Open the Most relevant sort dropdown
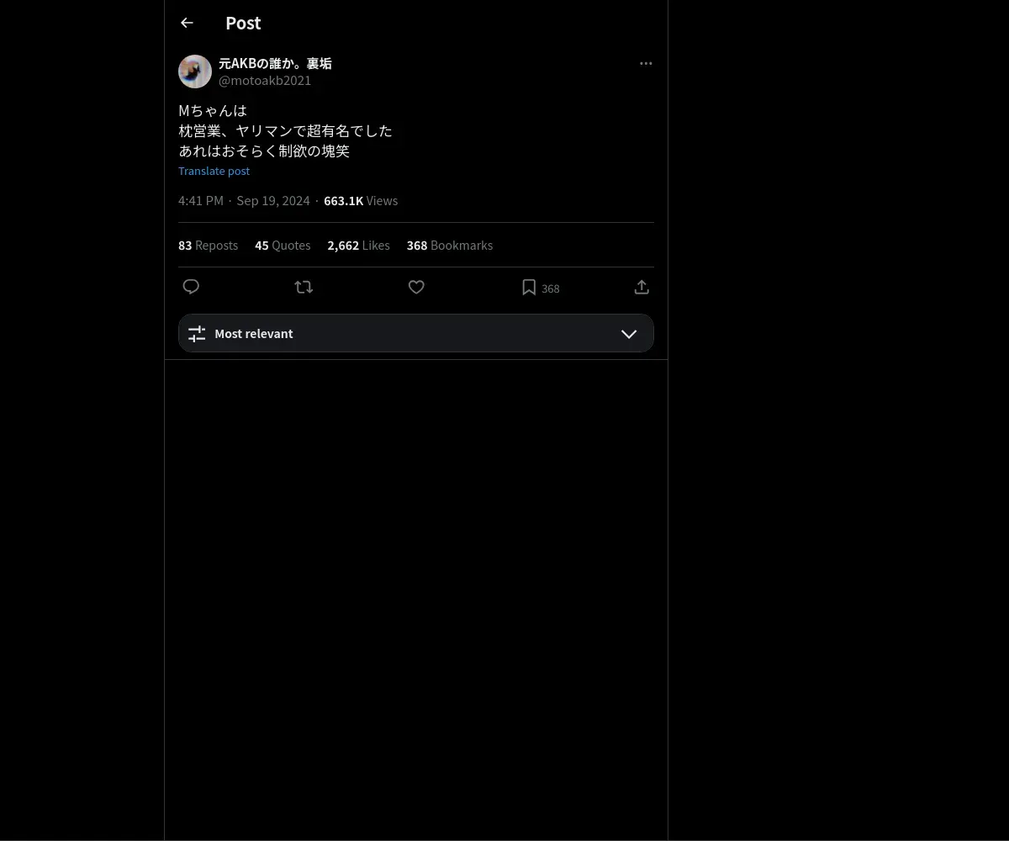This screenshot has width=1009, height=841. point(416,333)
